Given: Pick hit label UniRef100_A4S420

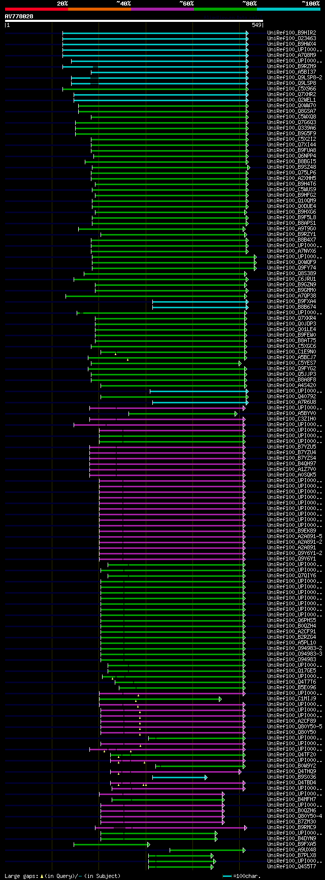Looking at the screenshot, I should click(291, 386).
